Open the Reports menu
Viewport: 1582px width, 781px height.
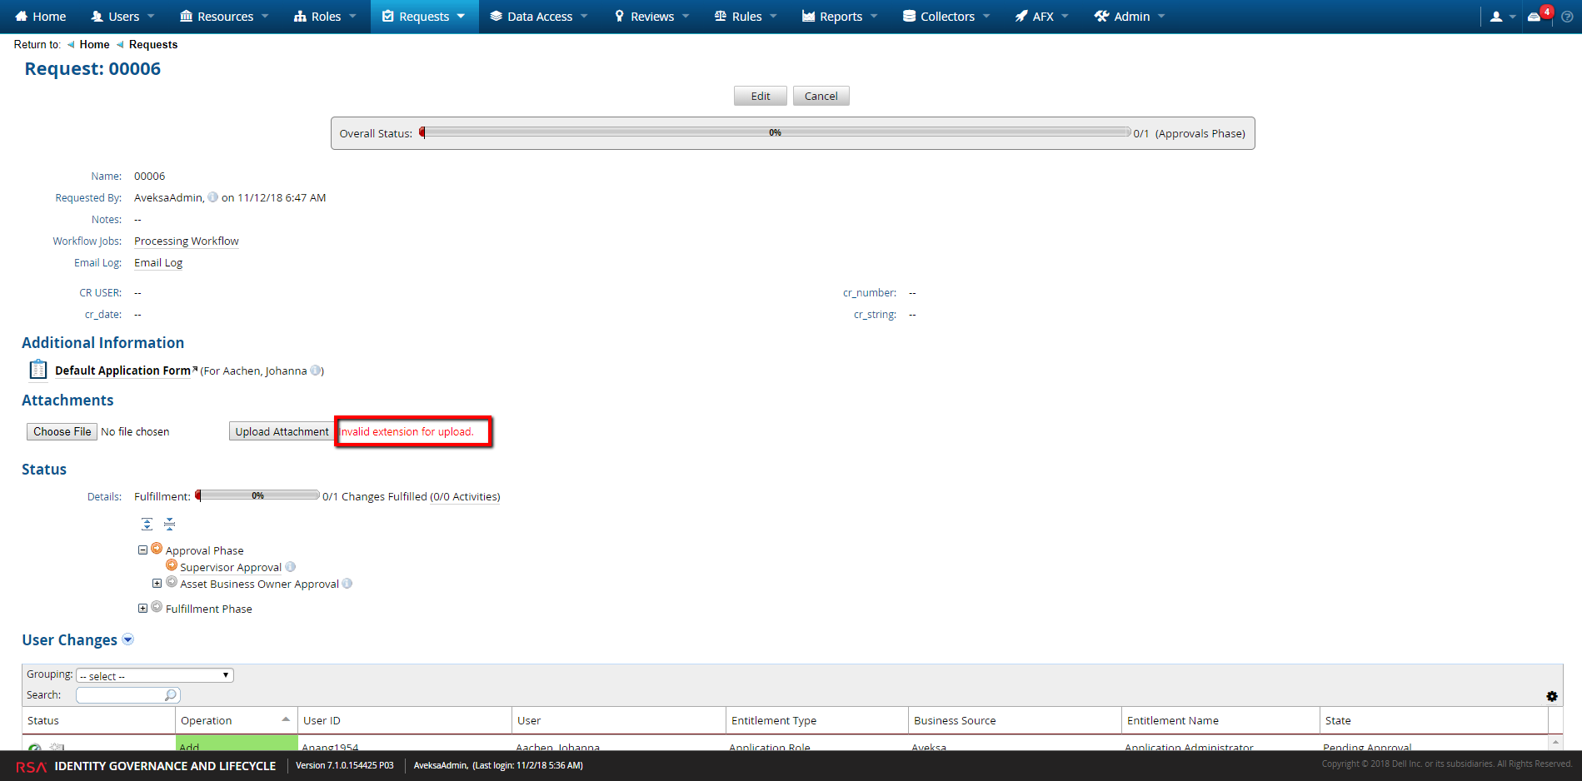839,16
